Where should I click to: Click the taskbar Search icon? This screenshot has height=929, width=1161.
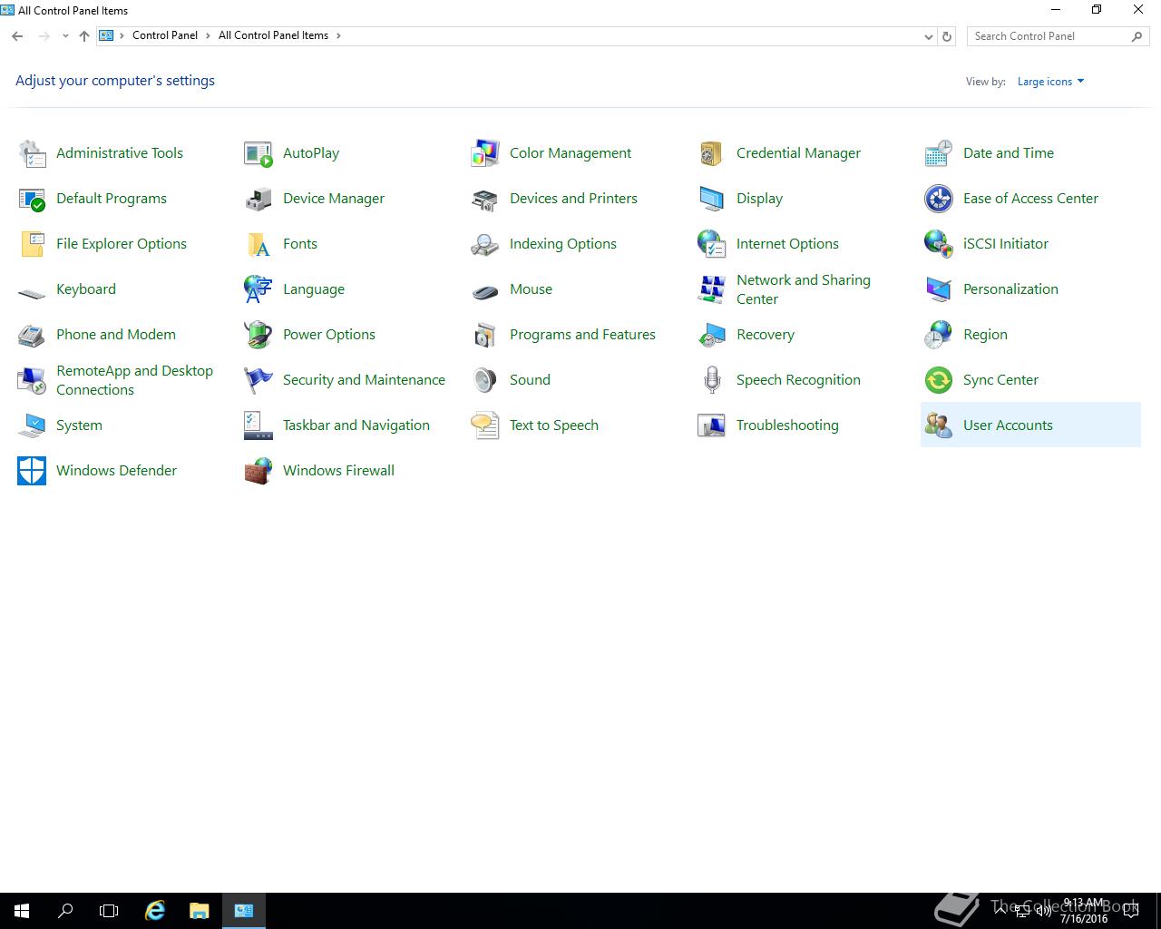pos(65,911)
